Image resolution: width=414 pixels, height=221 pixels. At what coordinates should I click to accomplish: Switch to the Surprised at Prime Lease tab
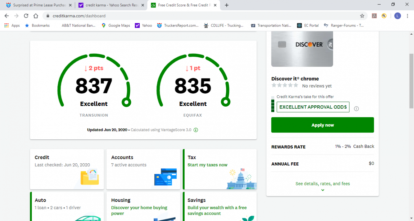(x=36, y=5)
